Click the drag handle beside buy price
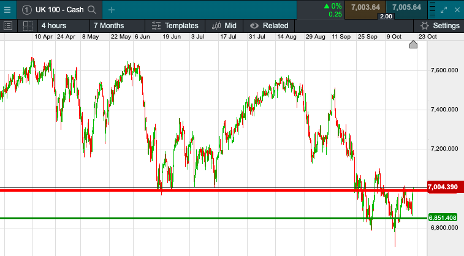This screenshot has height=256, width=464. (431, 9)
